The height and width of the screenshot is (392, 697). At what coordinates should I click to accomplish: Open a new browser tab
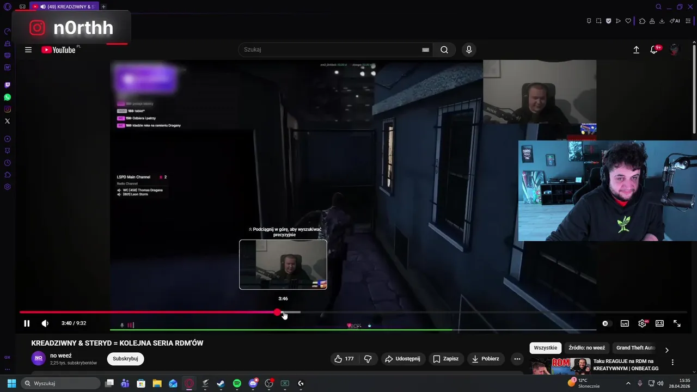[x=103, y=7]
